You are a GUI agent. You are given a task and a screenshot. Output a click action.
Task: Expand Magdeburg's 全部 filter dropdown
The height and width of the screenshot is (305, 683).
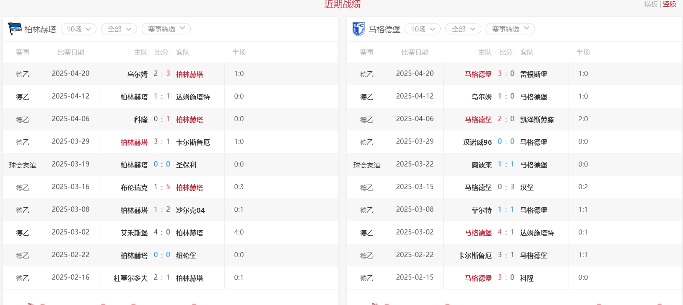click(x=463, y=29)
